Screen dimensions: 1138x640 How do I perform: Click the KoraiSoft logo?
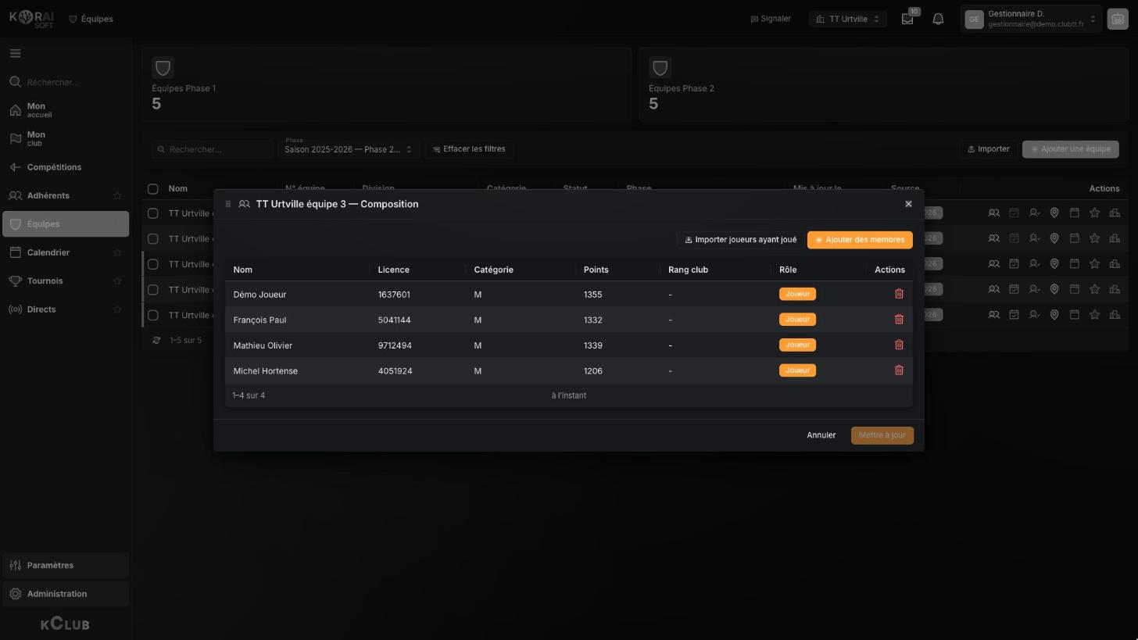pyautogui.click(x=32, y=19)
